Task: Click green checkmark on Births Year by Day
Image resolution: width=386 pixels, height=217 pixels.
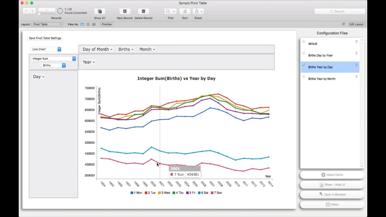Action: coord(304,65)
